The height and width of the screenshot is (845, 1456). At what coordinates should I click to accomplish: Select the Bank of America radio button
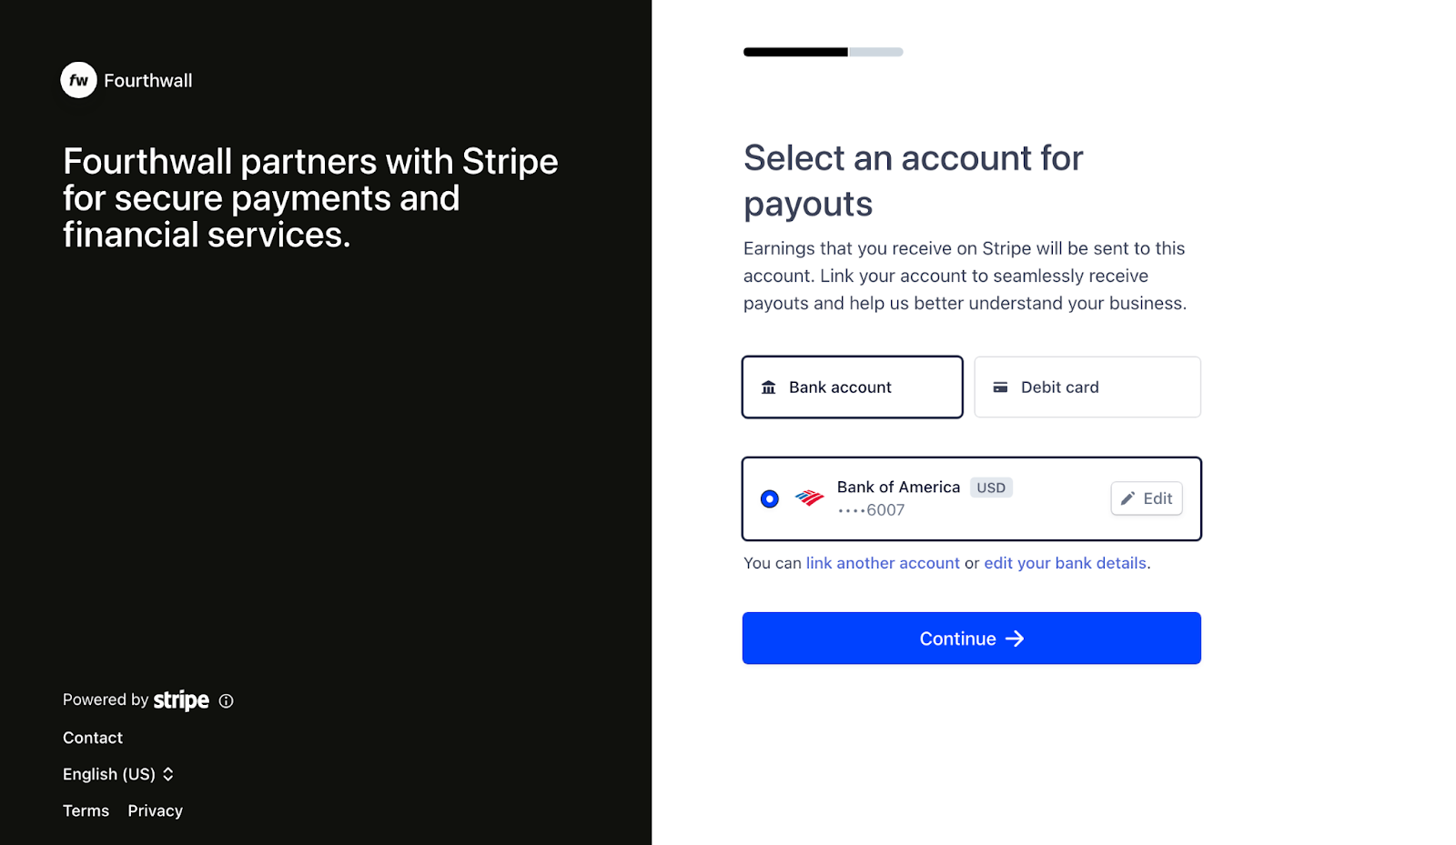tap(770, 498)
